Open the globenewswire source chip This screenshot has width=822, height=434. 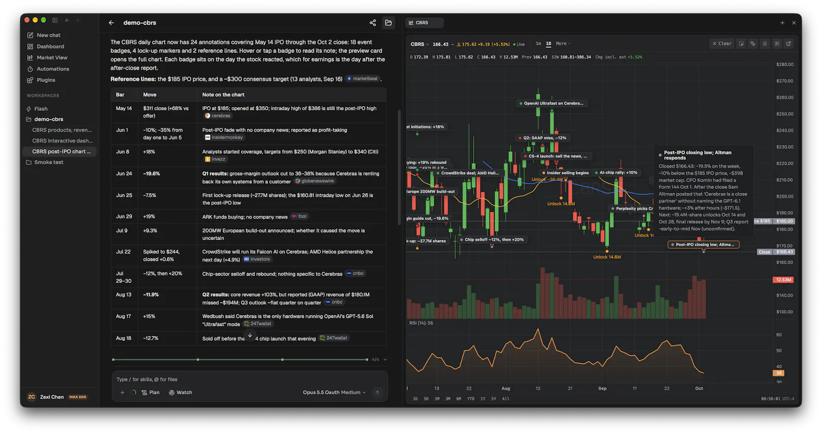[314, 181]
